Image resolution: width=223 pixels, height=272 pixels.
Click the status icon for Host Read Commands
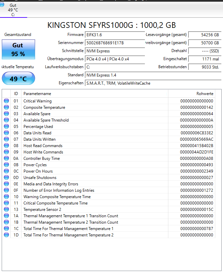pos(6,145)
